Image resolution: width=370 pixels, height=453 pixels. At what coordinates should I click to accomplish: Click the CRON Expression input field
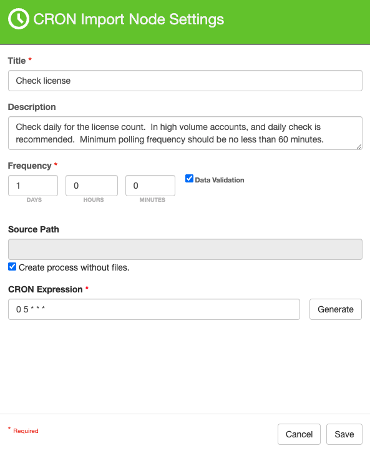[x=154, y=309]
